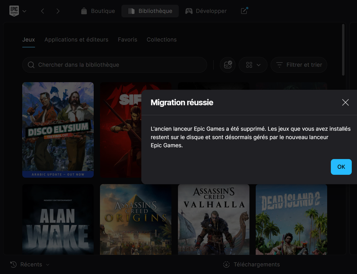Click the search magnifier icon
The image size is (357, 274).
point(31,65)
